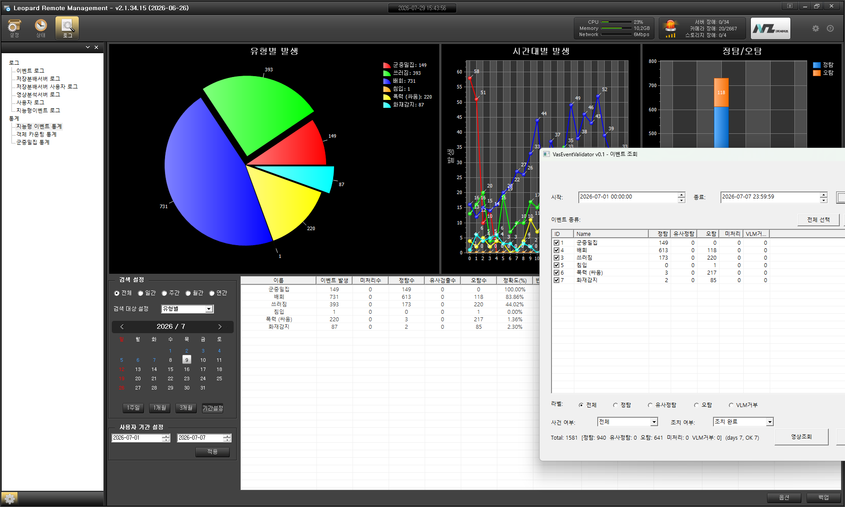
Task: Open 영상분석서버 로그 in the tree
Action: 38,95
